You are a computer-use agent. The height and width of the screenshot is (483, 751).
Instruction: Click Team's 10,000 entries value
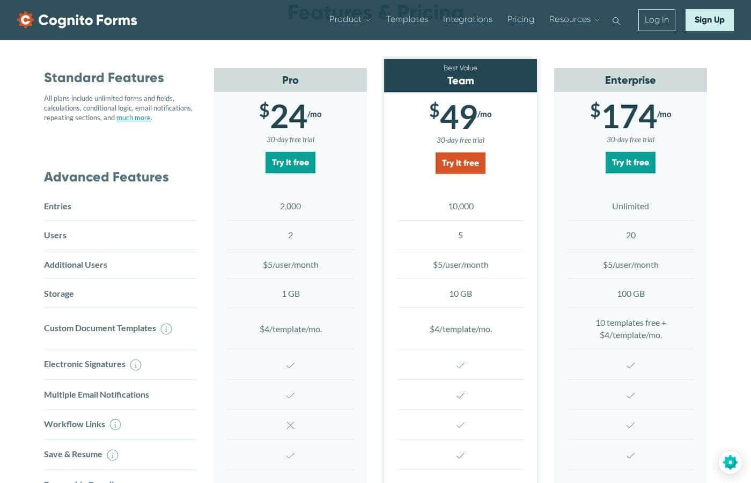click(x=461, y=207)
